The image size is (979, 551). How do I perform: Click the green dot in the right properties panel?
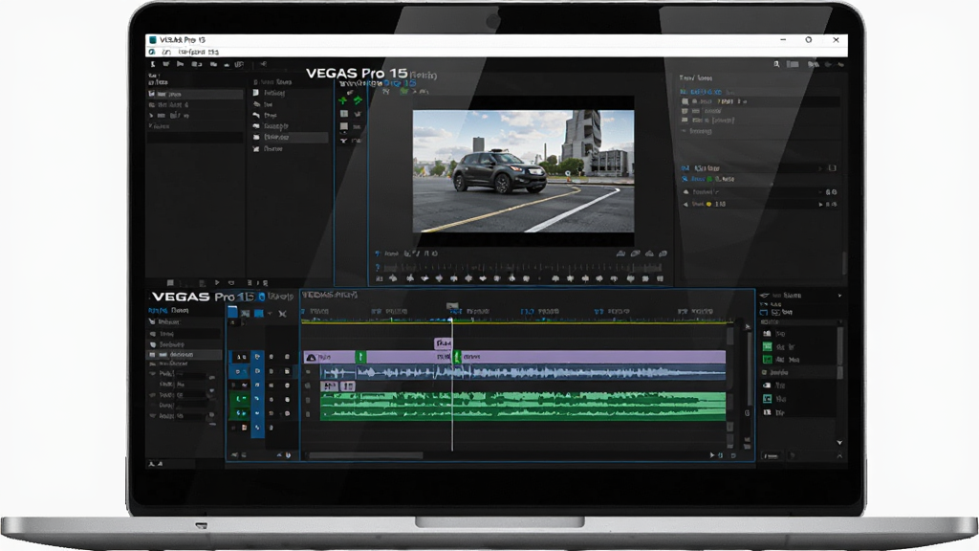click(x=708, y=179)
